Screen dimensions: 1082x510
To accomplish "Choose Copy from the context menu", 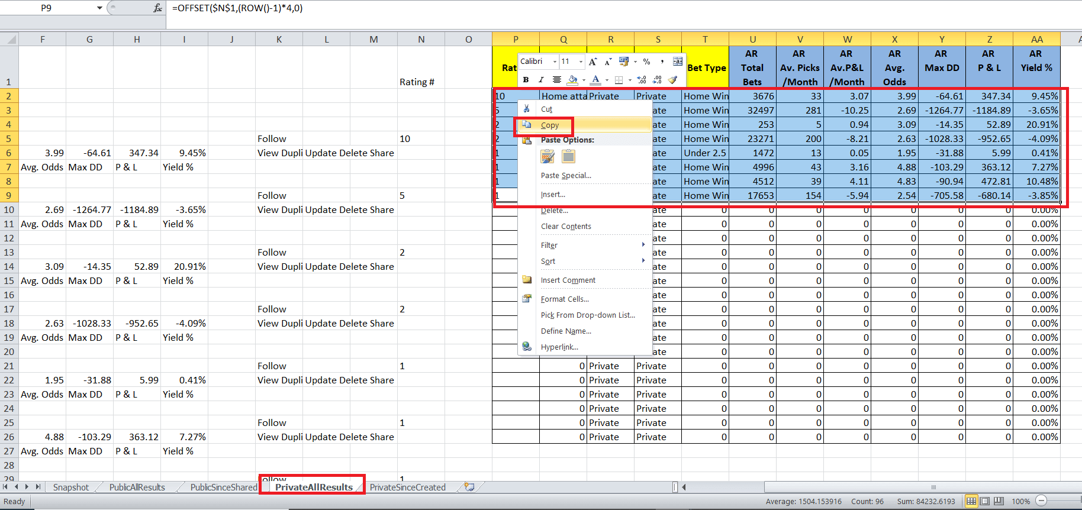I will (585, 125).
